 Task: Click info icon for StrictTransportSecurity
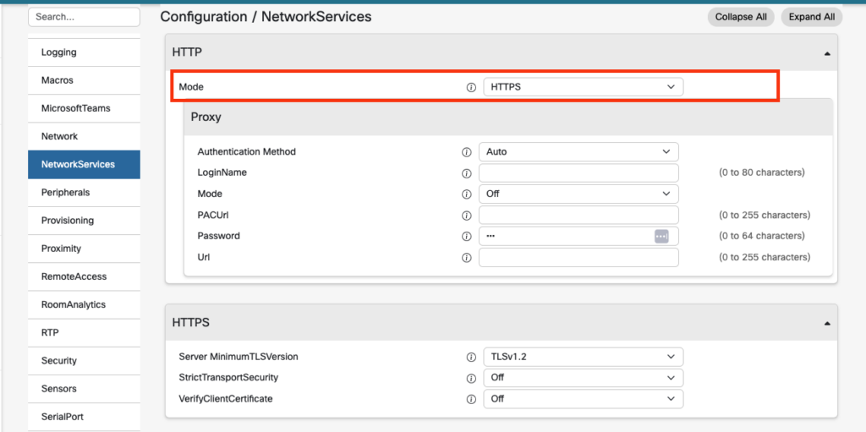[471, 378]
